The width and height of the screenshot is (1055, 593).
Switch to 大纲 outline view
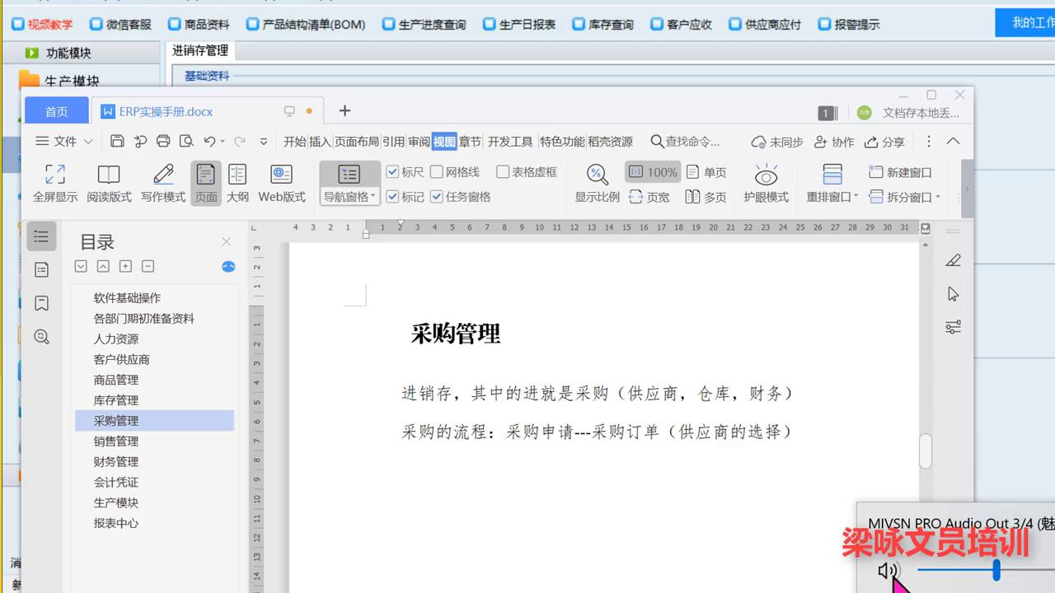pyautogui.click(x=237, y=183)
